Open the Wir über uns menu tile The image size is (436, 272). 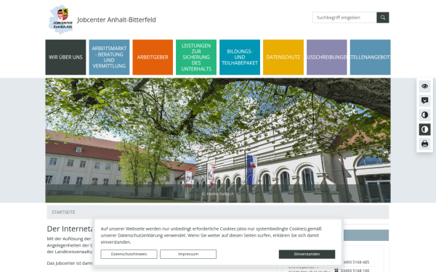click(x=65, y=57)
